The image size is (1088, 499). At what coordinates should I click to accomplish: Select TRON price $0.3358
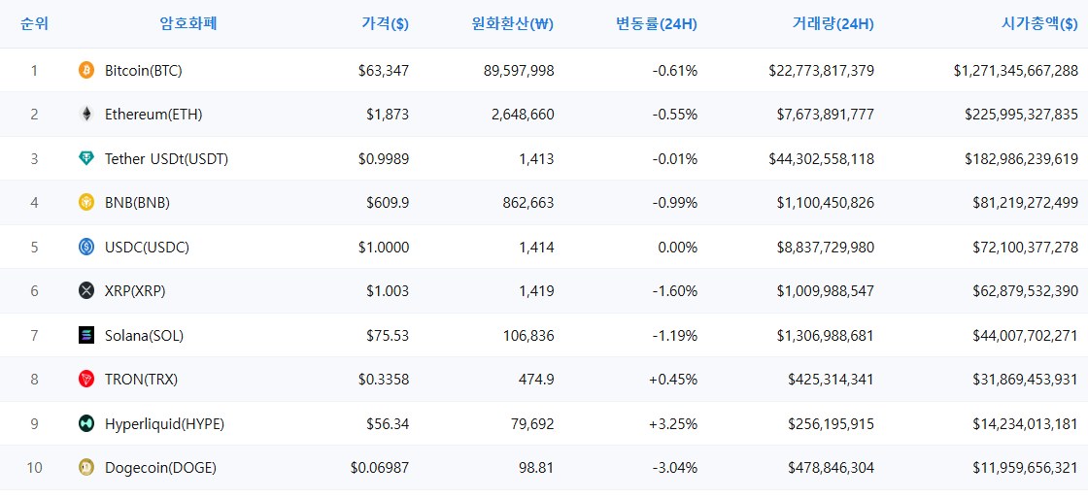(x=384, y=379)
